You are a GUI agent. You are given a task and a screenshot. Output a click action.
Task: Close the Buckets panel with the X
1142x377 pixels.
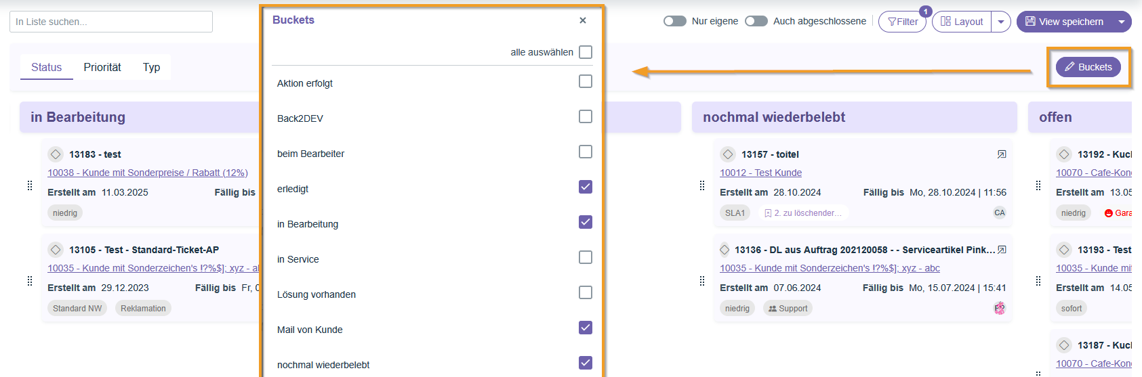583,20
